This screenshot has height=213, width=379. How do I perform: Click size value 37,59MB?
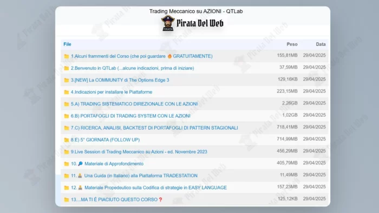[289, 67]
